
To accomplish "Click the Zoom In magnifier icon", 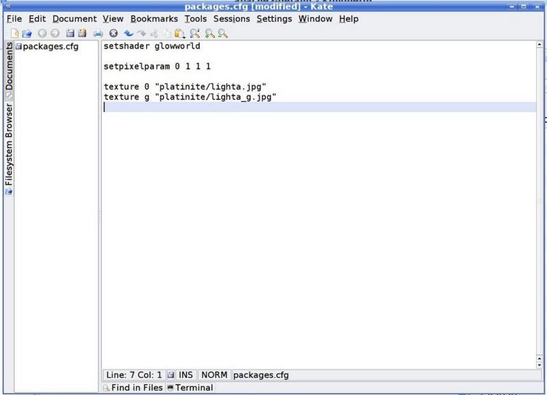I will [210, 33].
